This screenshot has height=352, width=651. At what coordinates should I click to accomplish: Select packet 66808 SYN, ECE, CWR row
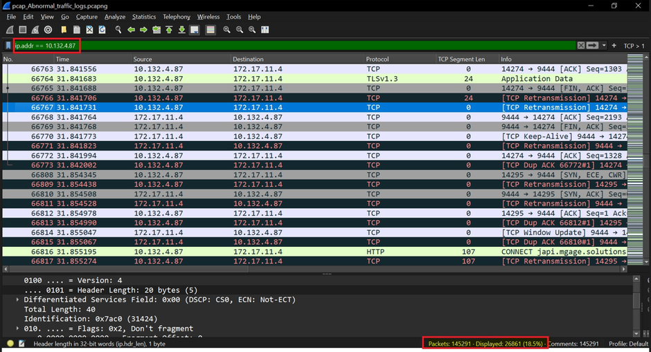[x=314, y=174]
